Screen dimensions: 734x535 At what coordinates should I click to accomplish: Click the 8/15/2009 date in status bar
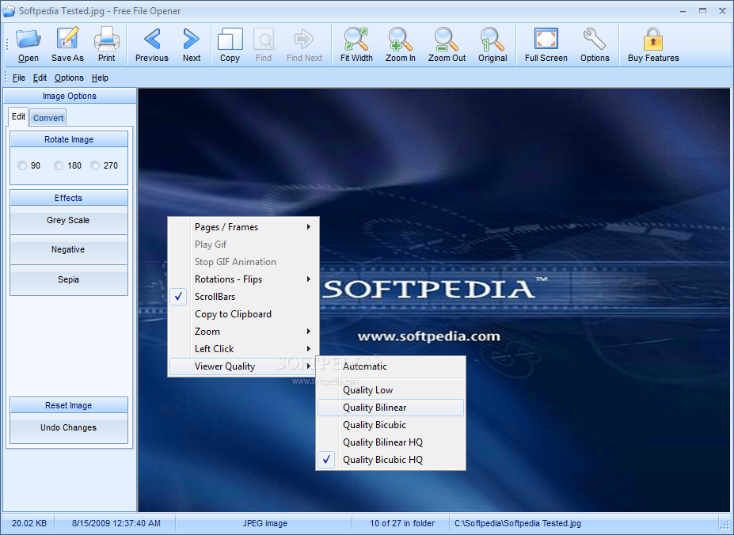click(x=116, y=523)
